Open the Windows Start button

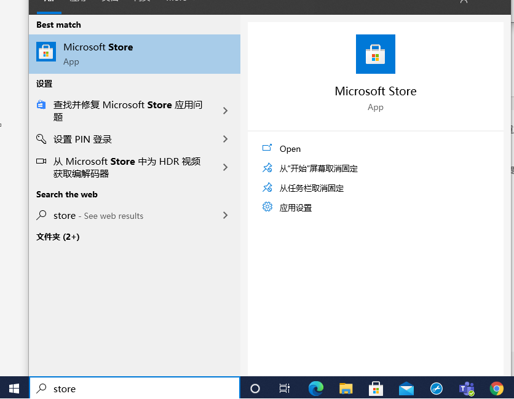(14, 389)
